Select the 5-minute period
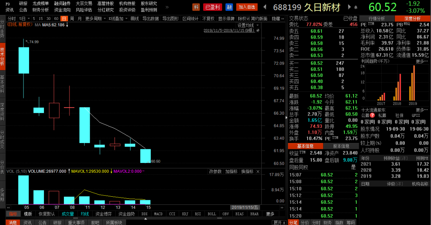The height and width of the screenshot is (225, 431). 34,19
